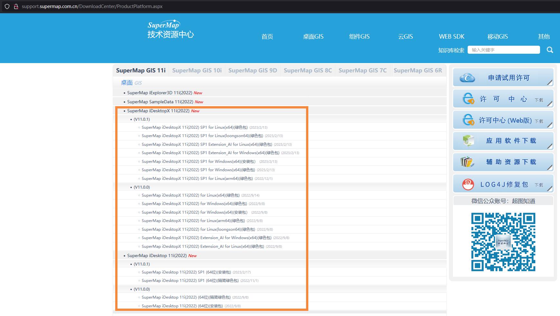This screenshot has width=560, height=316.
Task: Collapse iDesktopX (V11.0.0) version group
Action: point(142,187)
